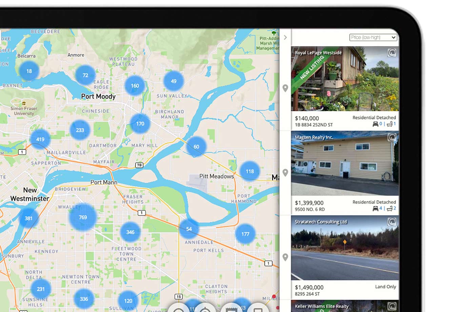460x312 pixels.
Task: Open the 9500 NO. 6 RD address link
Action: point(310,209)
